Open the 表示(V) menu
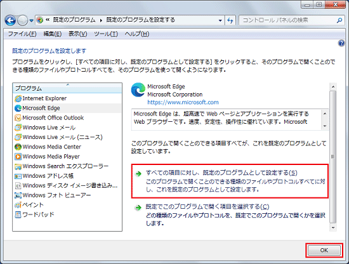Image resolution: width=349 pixels, height=264 pixels. click(77, 34)
